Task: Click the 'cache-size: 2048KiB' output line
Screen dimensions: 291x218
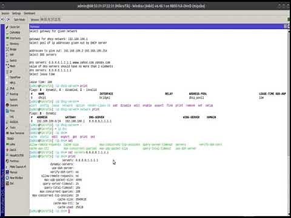Action: coord(72,199)
